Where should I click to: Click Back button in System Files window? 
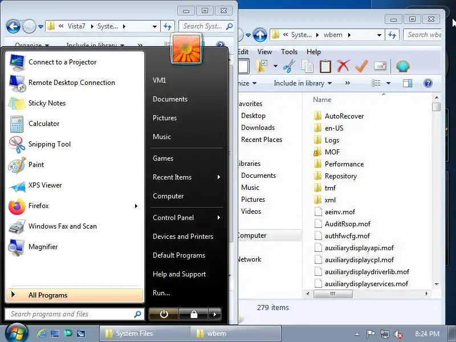[x=13, y=26]
